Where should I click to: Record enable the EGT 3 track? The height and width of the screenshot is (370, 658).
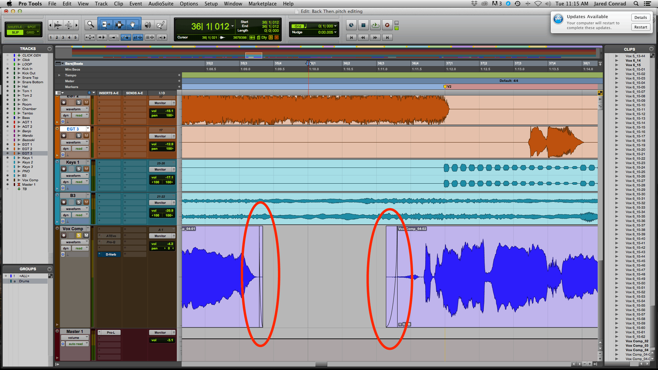pyautogui.click(x=63, y=136)
